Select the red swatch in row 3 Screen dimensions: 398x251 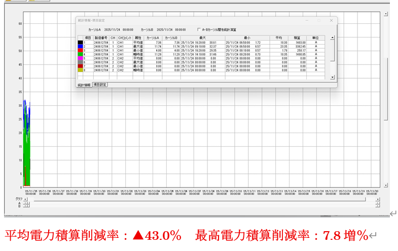pyautogui.click(x=80, y=50)
